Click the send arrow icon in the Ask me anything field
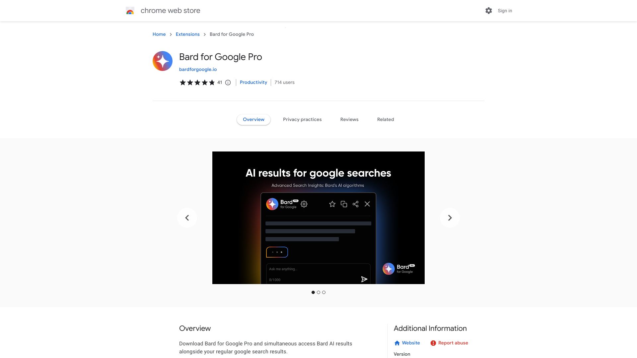 click(x=364, y=279)
